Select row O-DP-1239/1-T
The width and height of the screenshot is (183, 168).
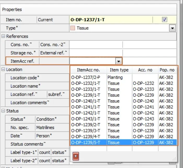(123, 95)
